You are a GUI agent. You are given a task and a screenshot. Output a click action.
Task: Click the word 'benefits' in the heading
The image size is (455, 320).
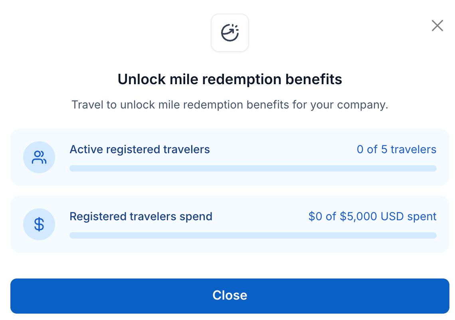pyautogui.click(x=314, y=79)
